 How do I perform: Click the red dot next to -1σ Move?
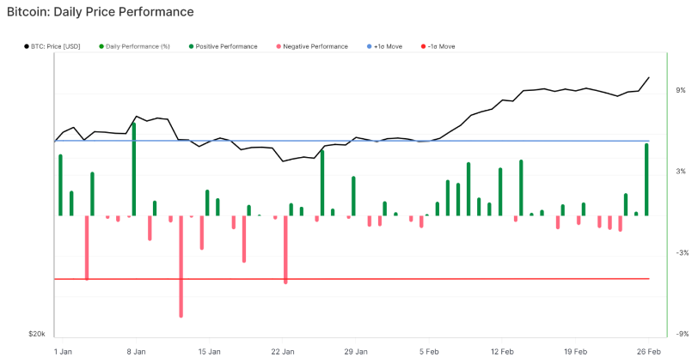[x=423, y=46]
